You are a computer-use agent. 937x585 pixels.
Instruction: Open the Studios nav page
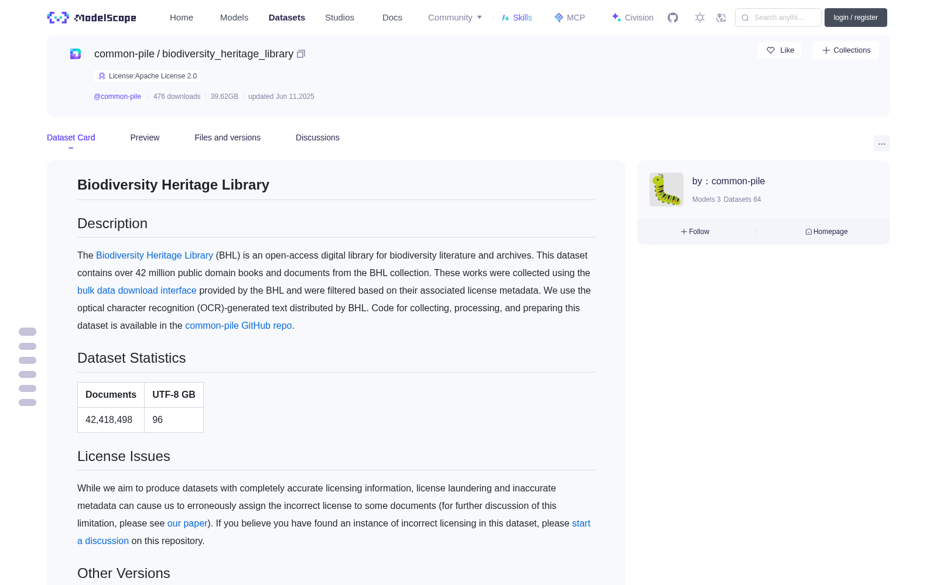[340, 18]
